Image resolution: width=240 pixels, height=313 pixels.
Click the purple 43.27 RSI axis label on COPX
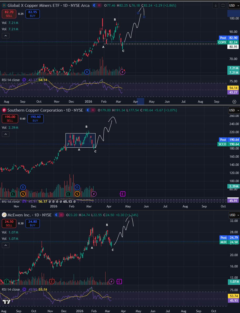(x=233, y=92)
